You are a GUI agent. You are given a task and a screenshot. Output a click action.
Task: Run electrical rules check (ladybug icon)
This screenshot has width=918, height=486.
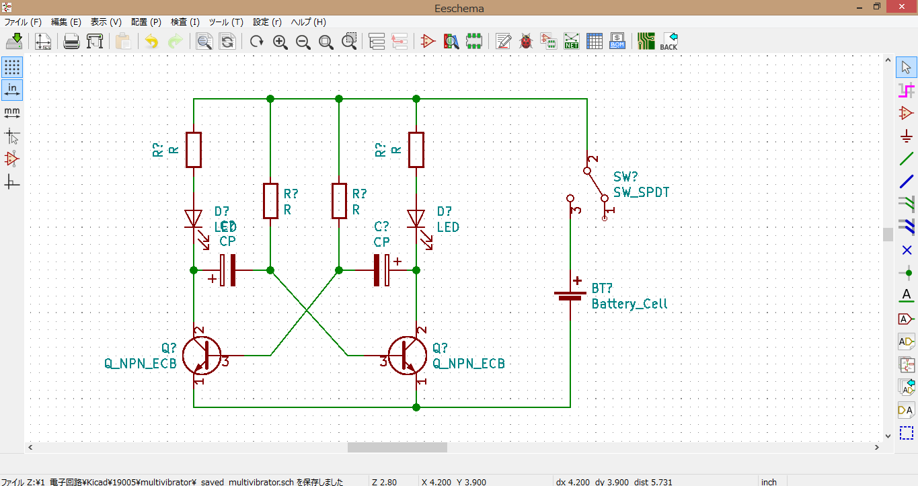point(526,41)
